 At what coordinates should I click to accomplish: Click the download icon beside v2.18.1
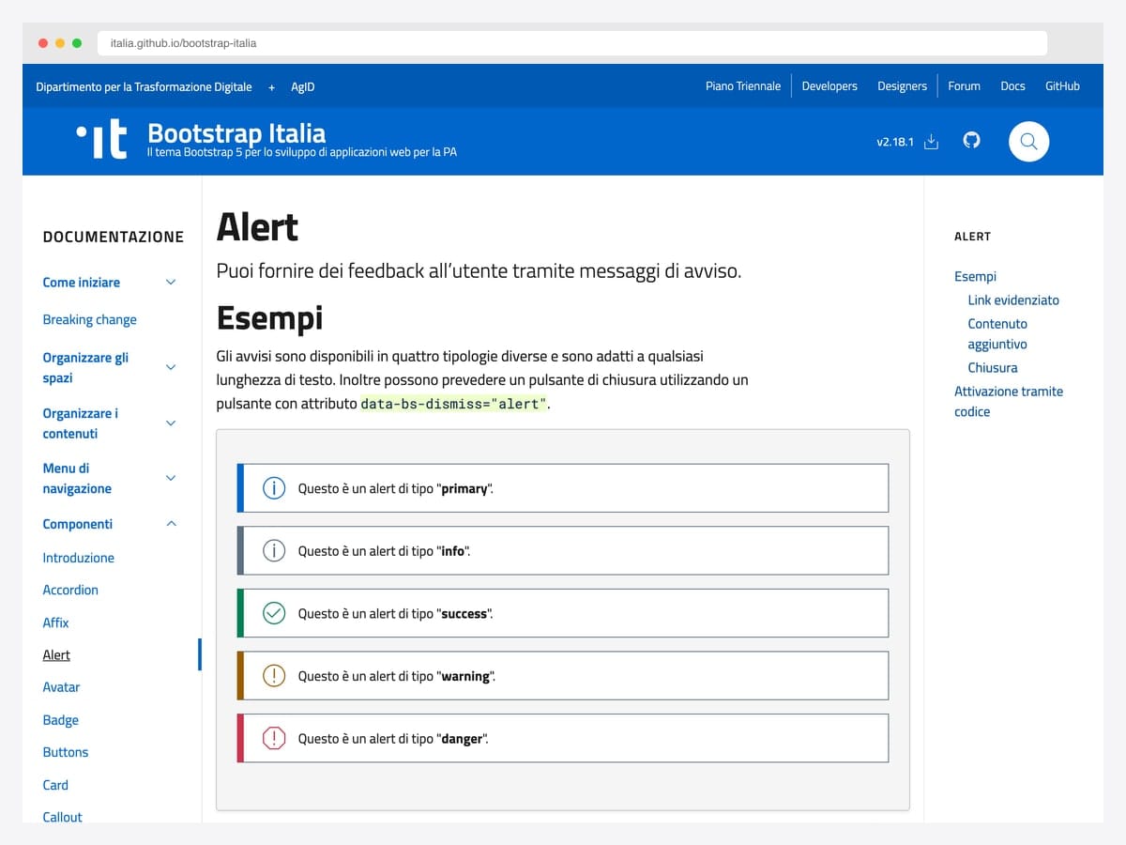pos(931,142)
